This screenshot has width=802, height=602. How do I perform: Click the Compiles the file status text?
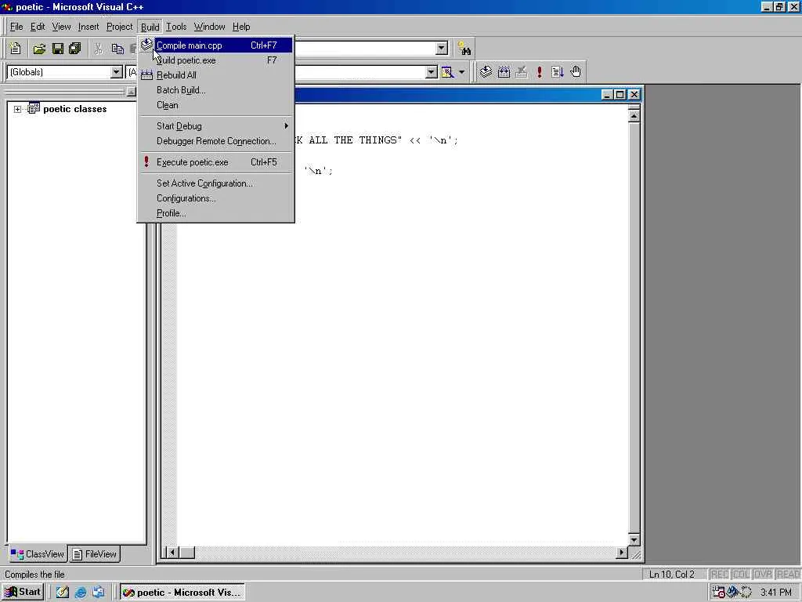(34, 575)
